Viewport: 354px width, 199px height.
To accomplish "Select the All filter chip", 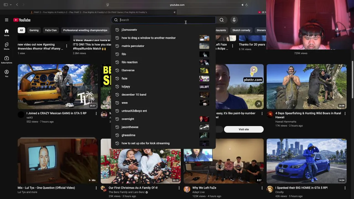I will (21, 30).
